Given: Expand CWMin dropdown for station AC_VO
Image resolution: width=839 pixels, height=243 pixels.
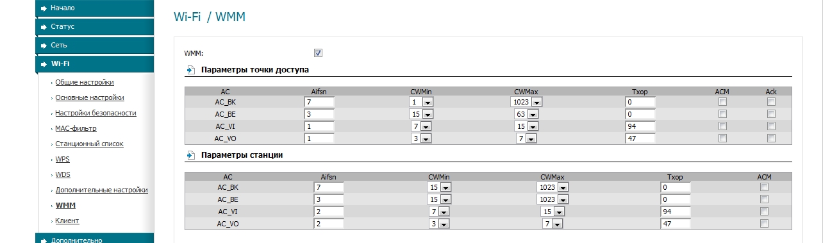Looking at the screenshot, I should pos(439,224).
